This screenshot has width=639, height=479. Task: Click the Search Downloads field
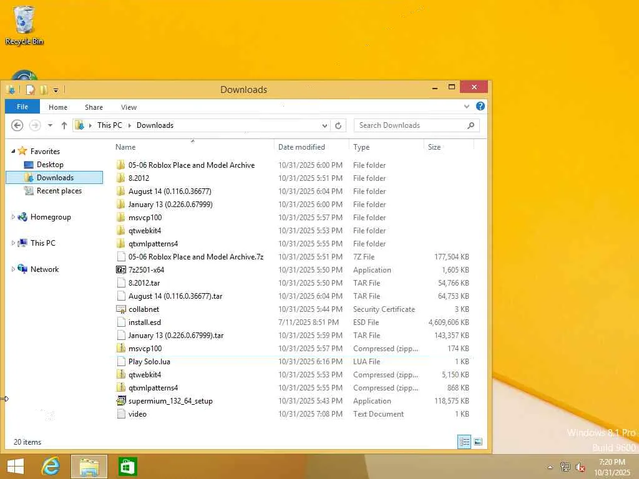point(416,125)
